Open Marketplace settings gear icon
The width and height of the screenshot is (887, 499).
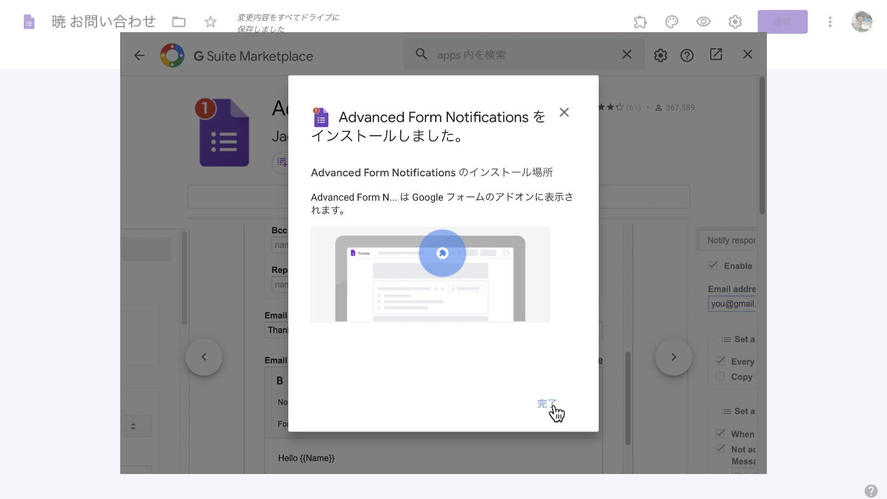[660, 55]
